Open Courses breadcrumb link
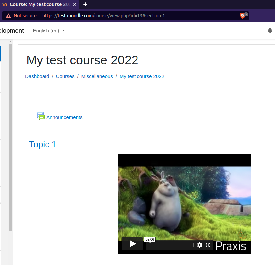 65,76
